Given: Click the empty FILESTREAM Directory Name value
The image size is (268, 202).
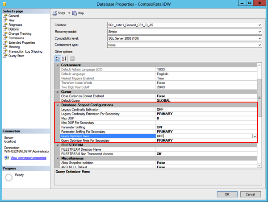Looking at the screenshot, I should (206, 149).
